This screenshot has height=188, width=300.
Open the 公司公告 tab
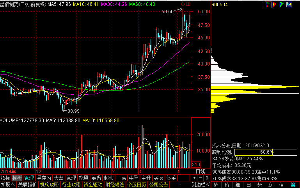[158, 184]
